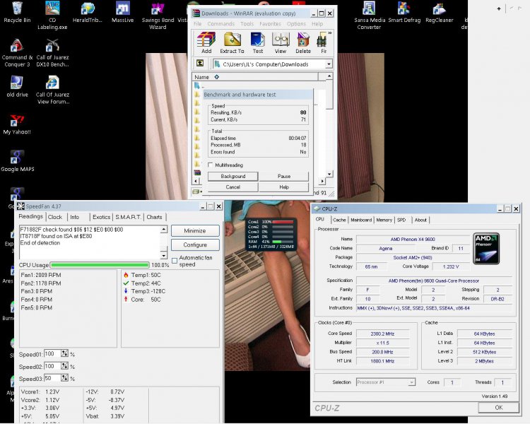Open the SPD tab in CPU-Z
This screenshot has height=424, width=530.
tap(401, 220)
